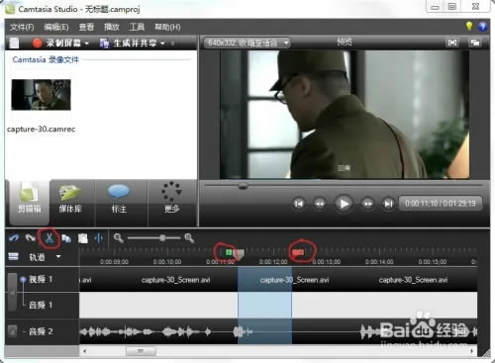This screenshot has width=495, height=363.
Task: Zoom out timeline with minus magnifier
Action: coord(118,238)
